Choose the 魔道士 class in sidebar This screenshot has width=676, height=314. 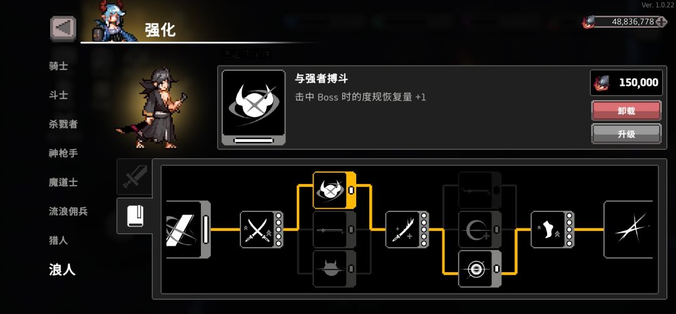(x=63, y=182)
